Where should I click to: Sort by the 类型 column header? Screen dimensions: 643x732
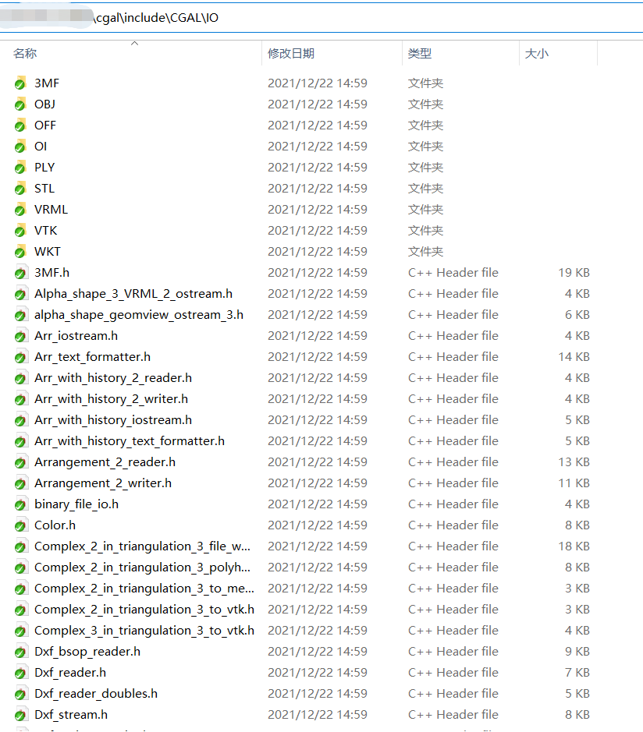click(x=420, y=53)
